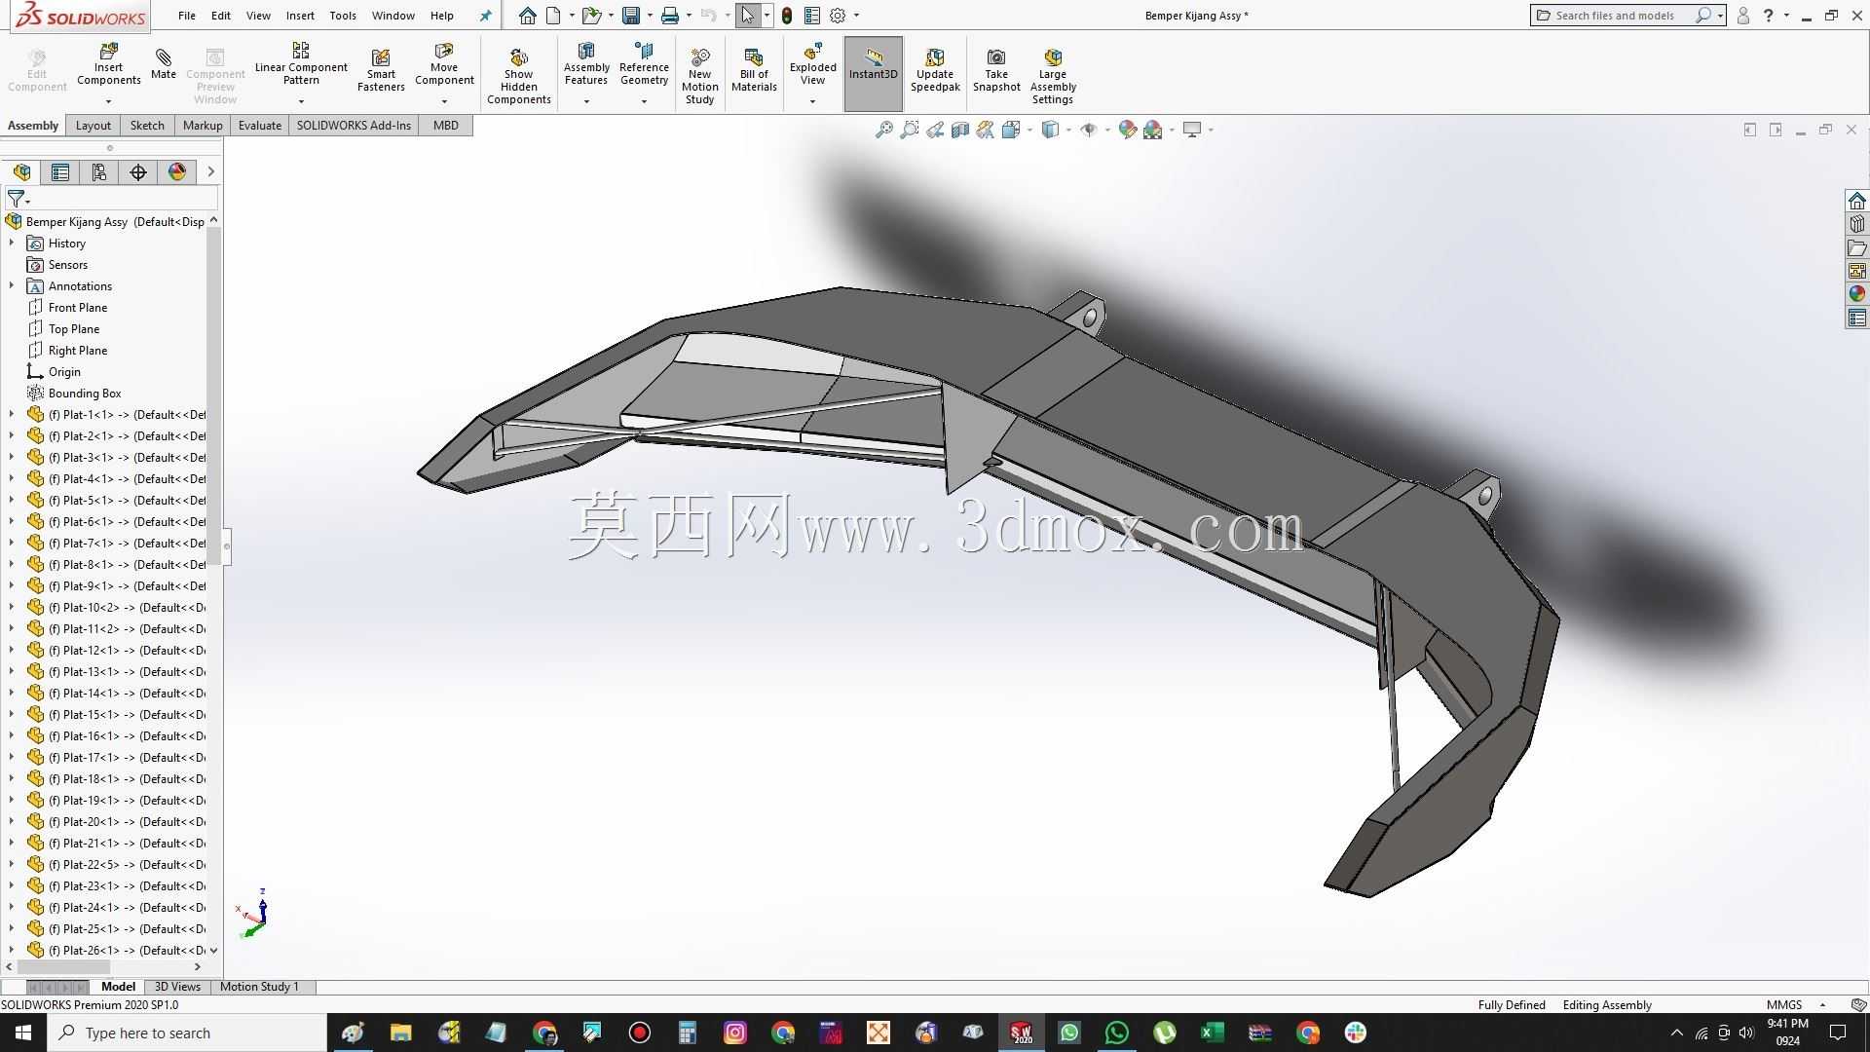
Task: Switch to PropertyManager panel tab
Action: (60, 172)
